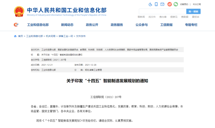Open 工业和信息化部 navigation menu

click(38, 25)
